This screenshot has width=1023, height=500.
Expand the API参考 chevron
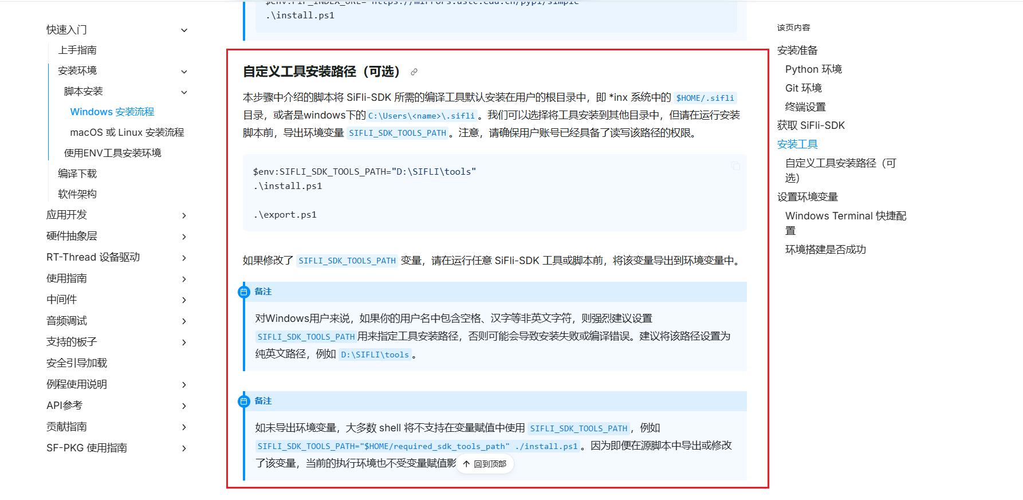click(x=184, y=406)
